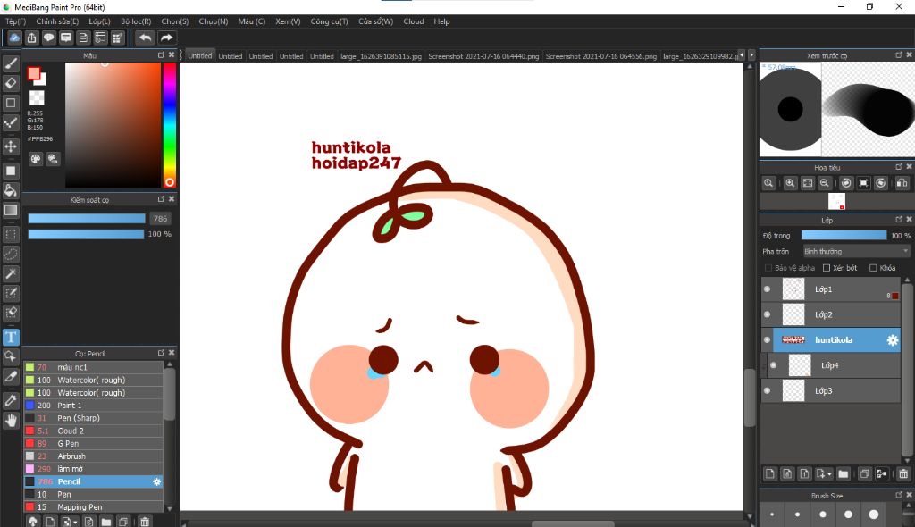Adjust the Độ trong layer opacity slider
Screen dimensions: 915x527
(x=844, y=235)
